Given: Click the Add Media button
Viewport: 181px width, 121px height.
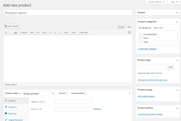Looking at the screenshot, I should 11,26.
